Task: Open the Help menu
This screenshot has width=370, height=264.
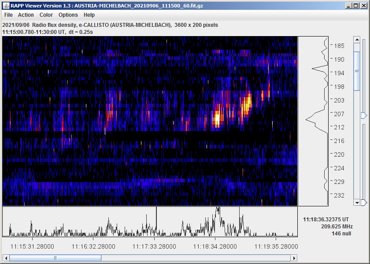Action: tap(89, 15)
